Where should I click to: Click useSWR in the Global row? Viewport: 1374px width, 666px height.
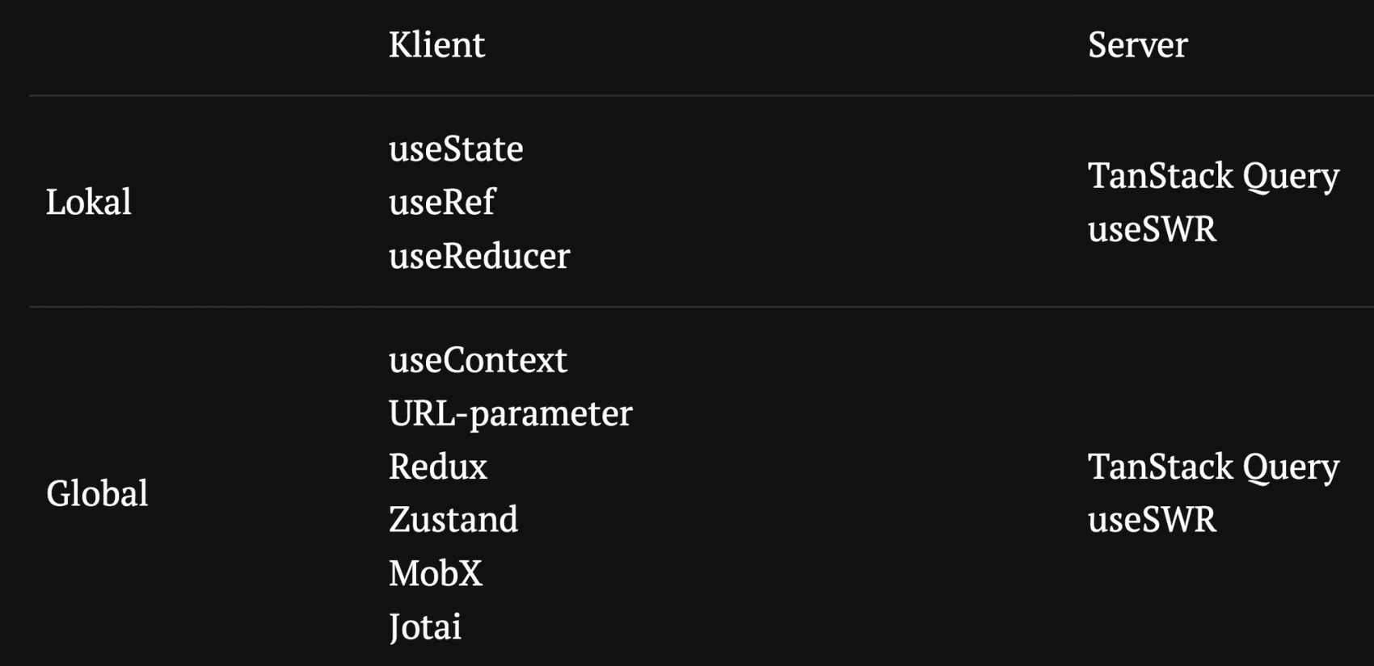tap(1152, 520)
